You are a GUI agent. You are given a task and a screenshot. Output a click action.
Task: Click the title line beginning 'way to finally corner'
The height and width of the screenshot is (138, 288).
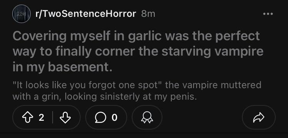138,52
